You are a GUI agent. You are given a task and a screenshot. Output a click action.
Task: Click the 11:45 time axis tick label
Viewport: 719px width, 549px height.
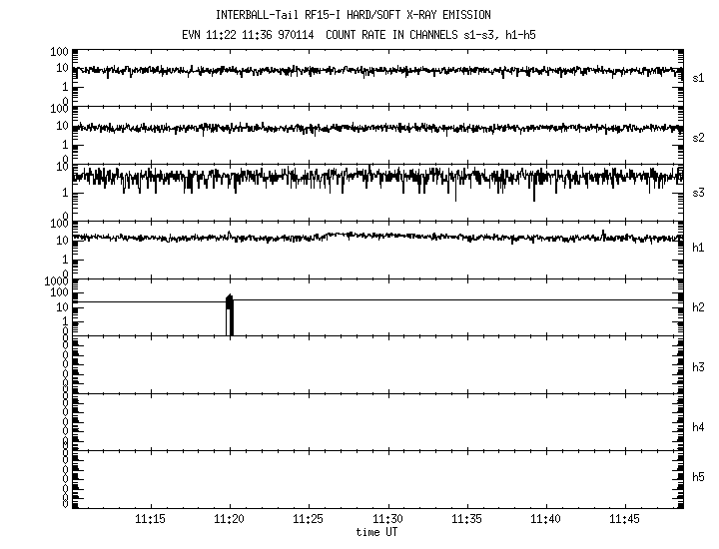(624, 520)
